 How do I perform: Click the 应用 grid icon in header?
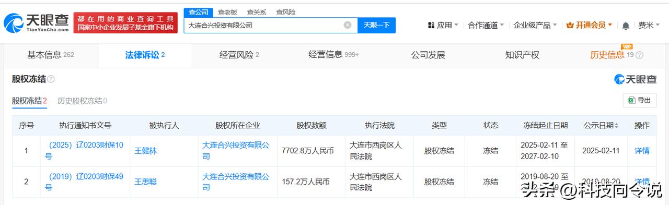click(x=431, y=25)
